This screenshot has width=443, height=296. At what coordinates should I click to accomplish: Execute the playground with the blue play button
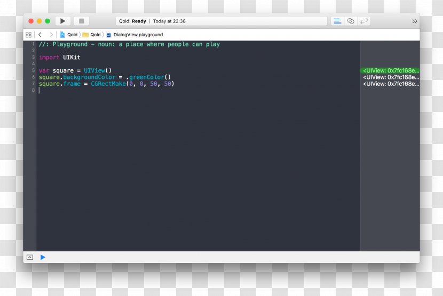coord(43,257)
